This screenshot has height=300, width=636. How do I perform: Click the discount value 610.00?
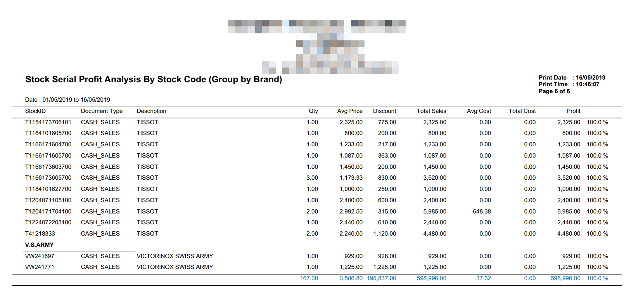(387, 222)
